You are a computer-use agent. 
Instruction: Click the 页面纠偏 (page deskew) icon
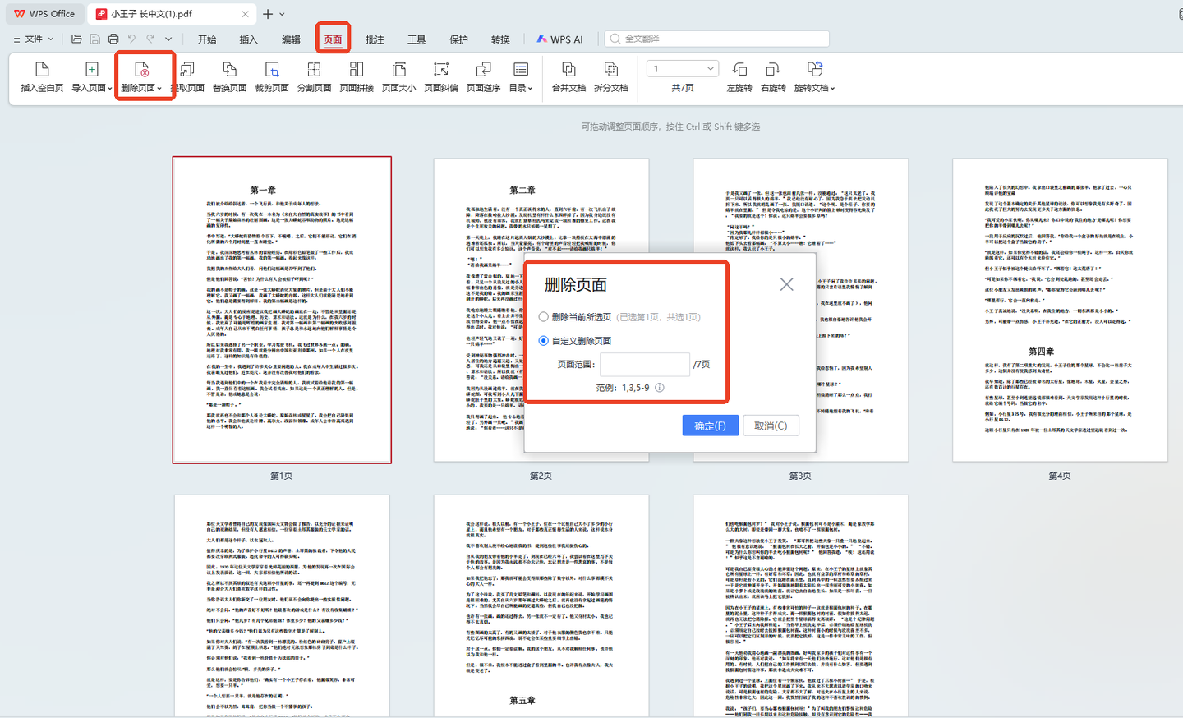[441, 70]
